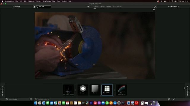Click the grinder preview image

[95, 46]
